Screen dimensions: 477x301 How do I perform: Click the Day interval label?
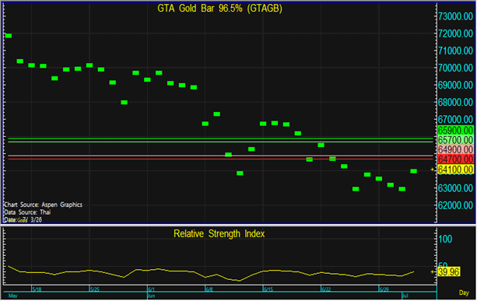(x=464, y=292)
